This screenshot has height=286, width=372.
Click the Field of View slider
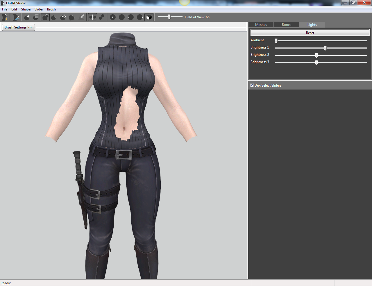pos(170,17)
